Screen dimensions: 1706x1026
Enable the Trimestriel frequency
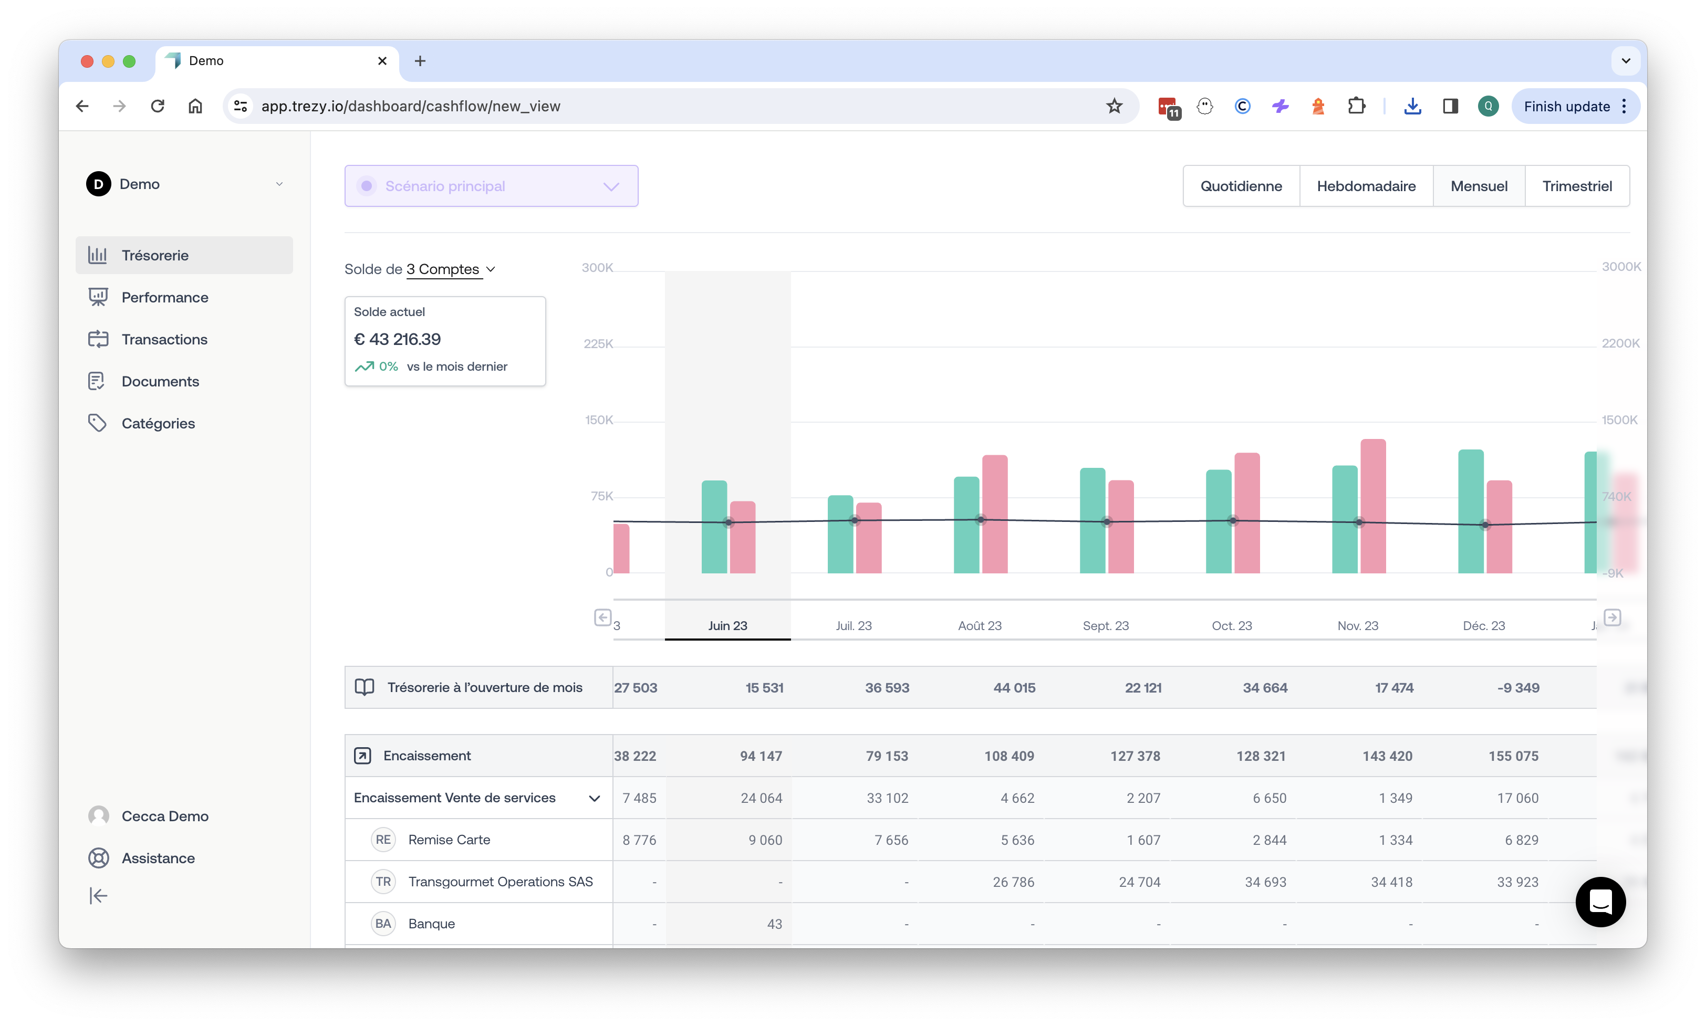pos(1577,185)
